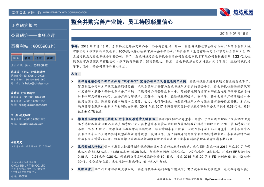This screenshot has height=187, width=264.
Task: Click the bullet arrow beside 风险因素
Action: (x=72, y=169)
